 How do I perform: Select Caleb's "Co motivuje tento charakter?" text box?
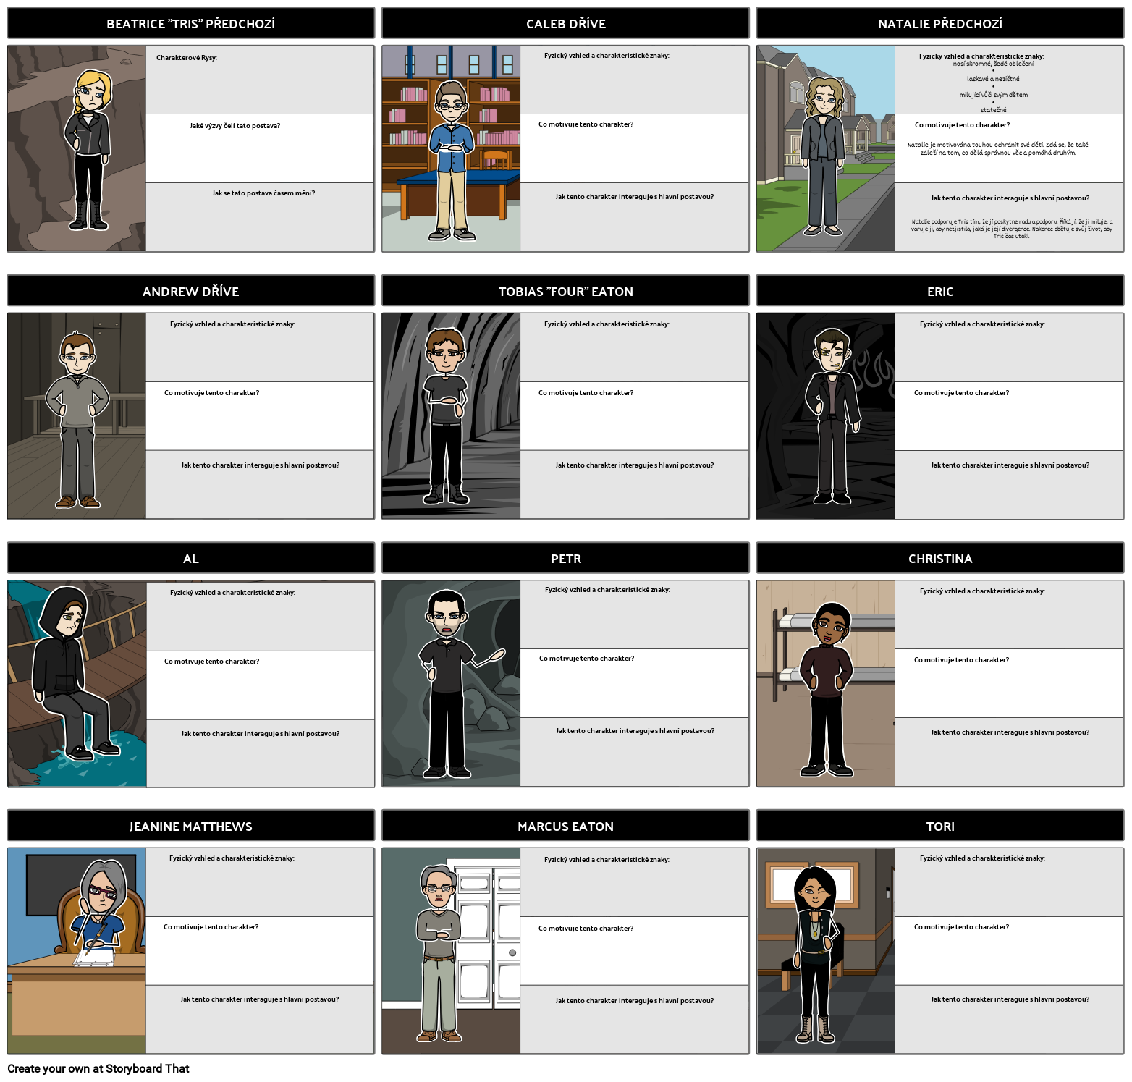634,147
